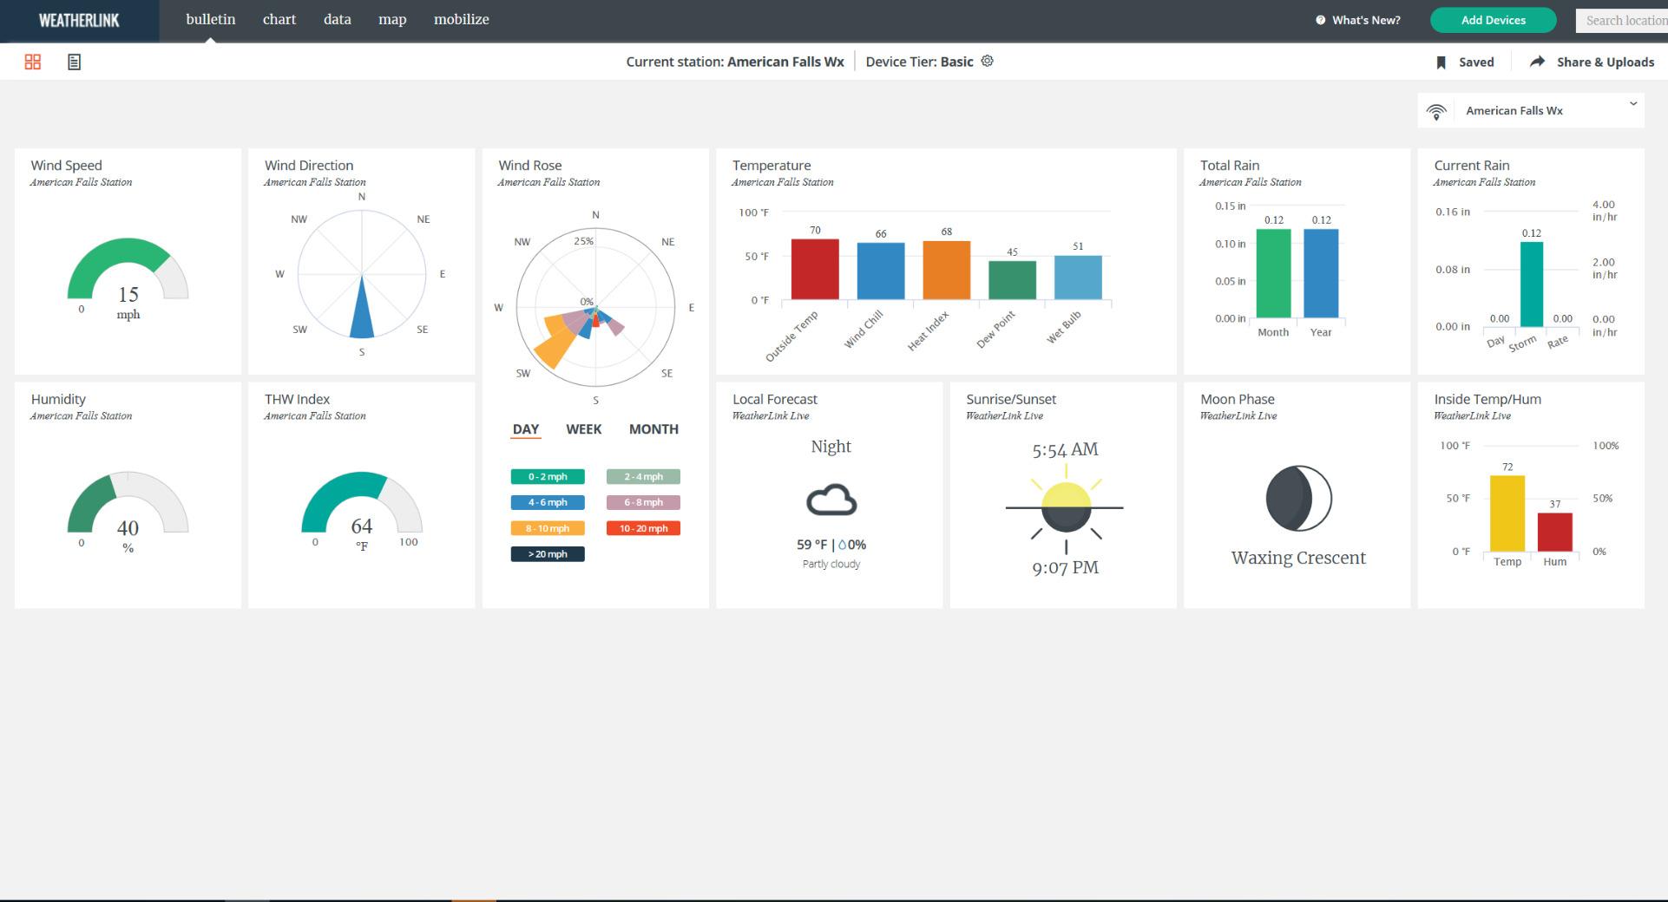Open device tier settings gear

987,61
